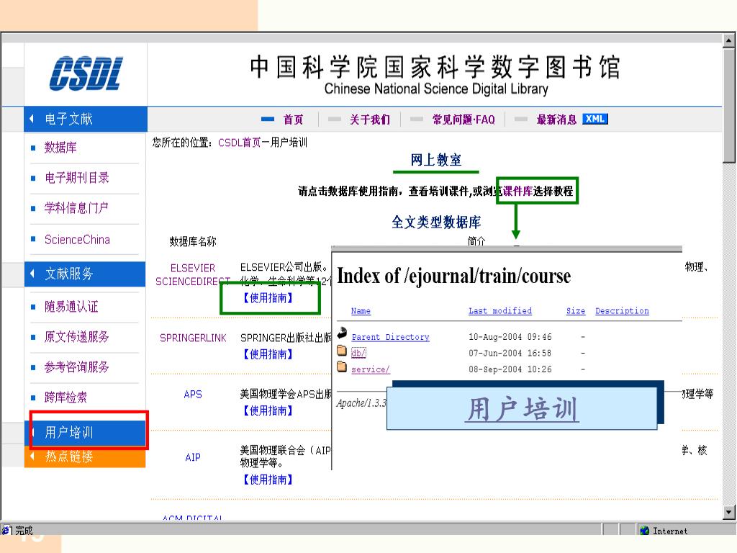Click CSDL首页 breadcrumb link
This screenshot has height=553, width=737.
240,143
